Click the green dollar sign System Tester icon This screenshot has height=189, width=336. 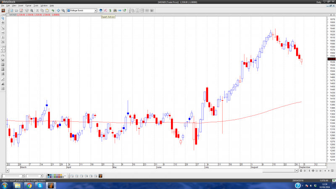tap(110, 10)
